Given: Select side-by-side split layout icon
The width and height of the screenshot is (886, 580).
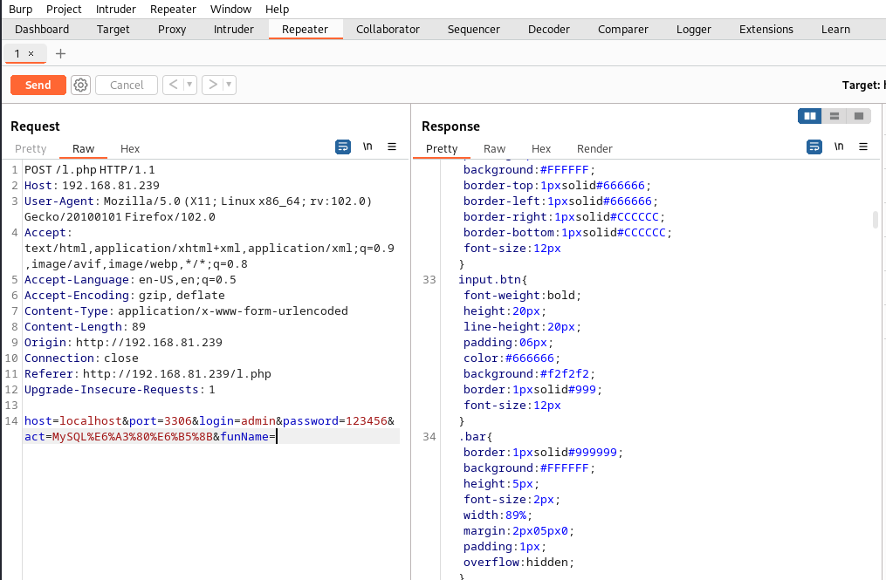Looking at the screenshot, I should (810, 116).
